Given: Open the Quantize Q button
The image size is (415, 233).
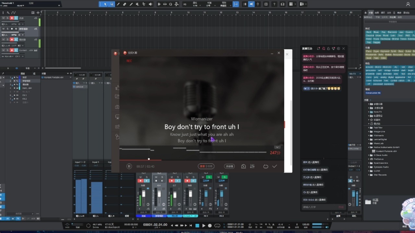Looking at the screenshot, I should click(x=171, y=4).
